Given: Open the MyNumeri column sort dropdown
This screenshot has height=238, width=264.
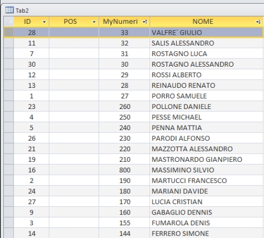Looking at the screenshot, I should pos(145,22).
